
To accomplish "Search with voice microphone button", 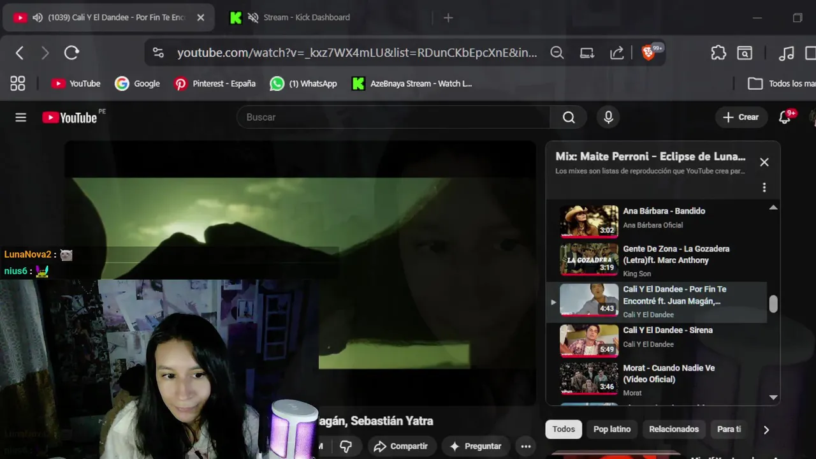I will 608,117.
